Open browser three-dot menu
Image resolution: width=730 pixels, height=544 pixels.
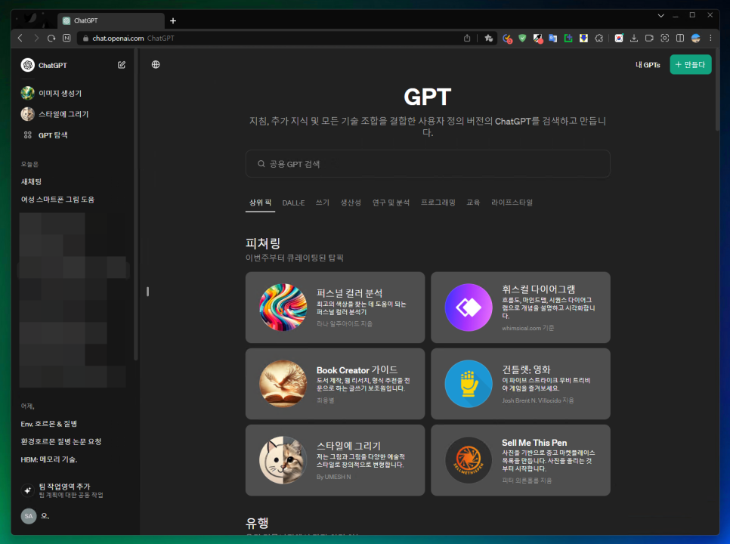(710, 39)
